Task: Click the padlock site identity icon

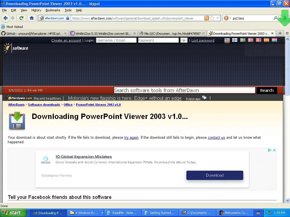Action: tap(68, 18)
